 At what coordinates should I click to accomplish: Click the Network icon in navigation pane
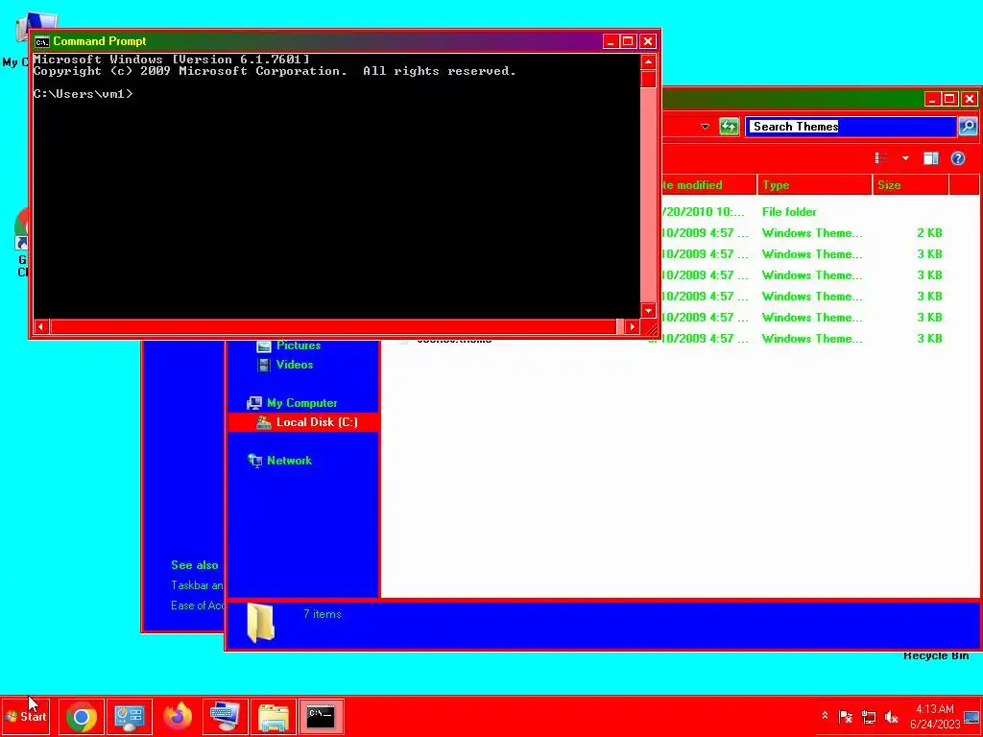point(254,461)
